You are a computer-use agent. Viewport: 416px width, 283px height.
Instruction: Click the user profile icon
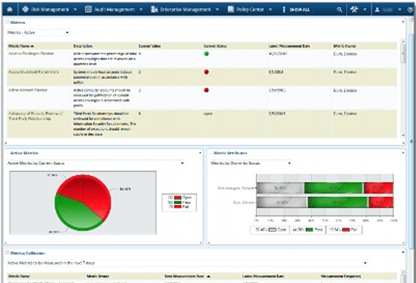(x=377, y=10)
